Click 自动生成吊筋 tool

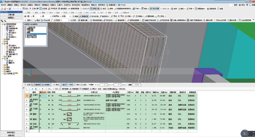tap(220, 20)
